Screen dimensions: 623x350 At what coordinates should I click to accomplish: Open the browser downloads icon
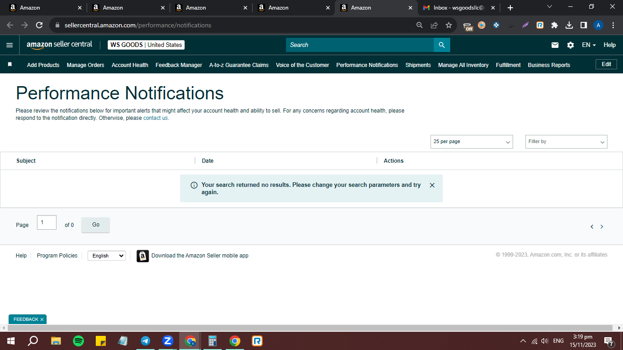[569, 25]
